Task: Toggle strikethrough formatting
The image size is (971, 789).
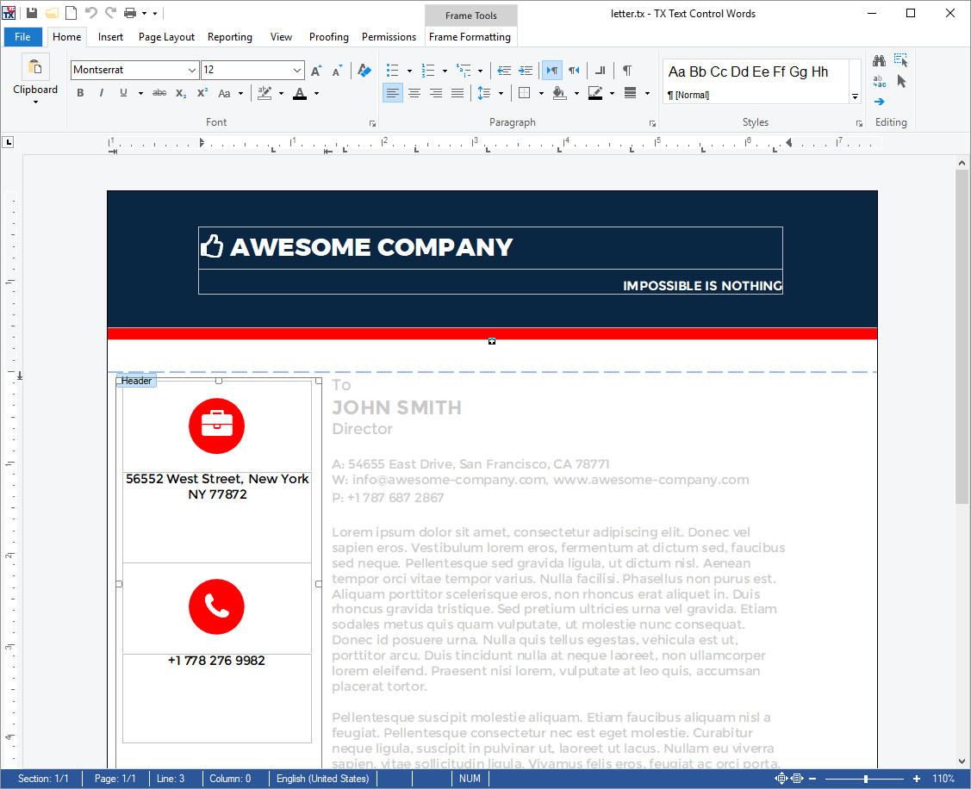Action: point(159,93)
